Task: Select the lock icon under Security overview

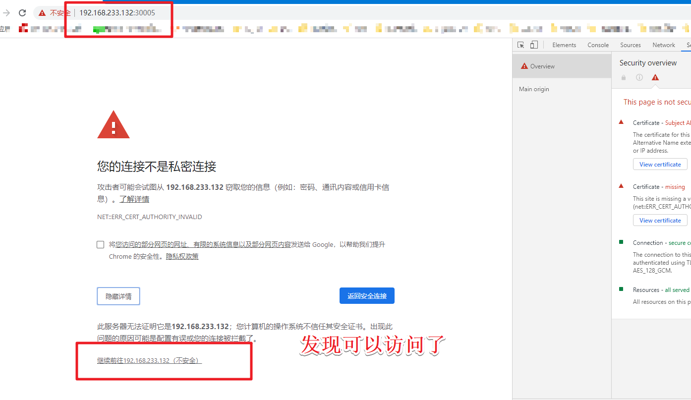Action: click(623, 77)
